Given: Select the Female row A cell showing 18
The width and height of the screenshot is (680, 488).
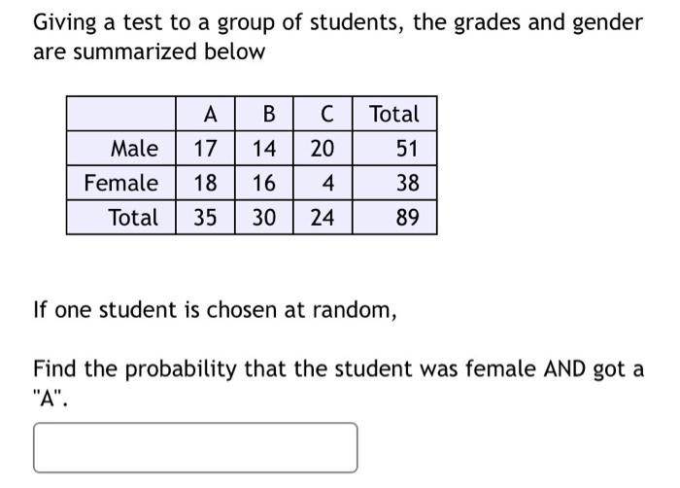Looking at the screenshot, I should click(x=205, y=183).
